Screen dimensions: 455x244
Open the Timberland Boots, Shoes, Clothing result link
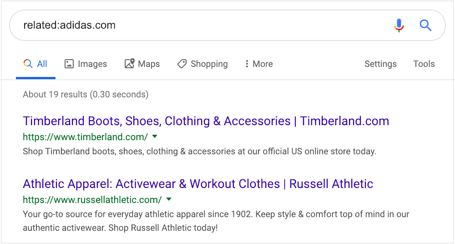click(x=206, y=121)
